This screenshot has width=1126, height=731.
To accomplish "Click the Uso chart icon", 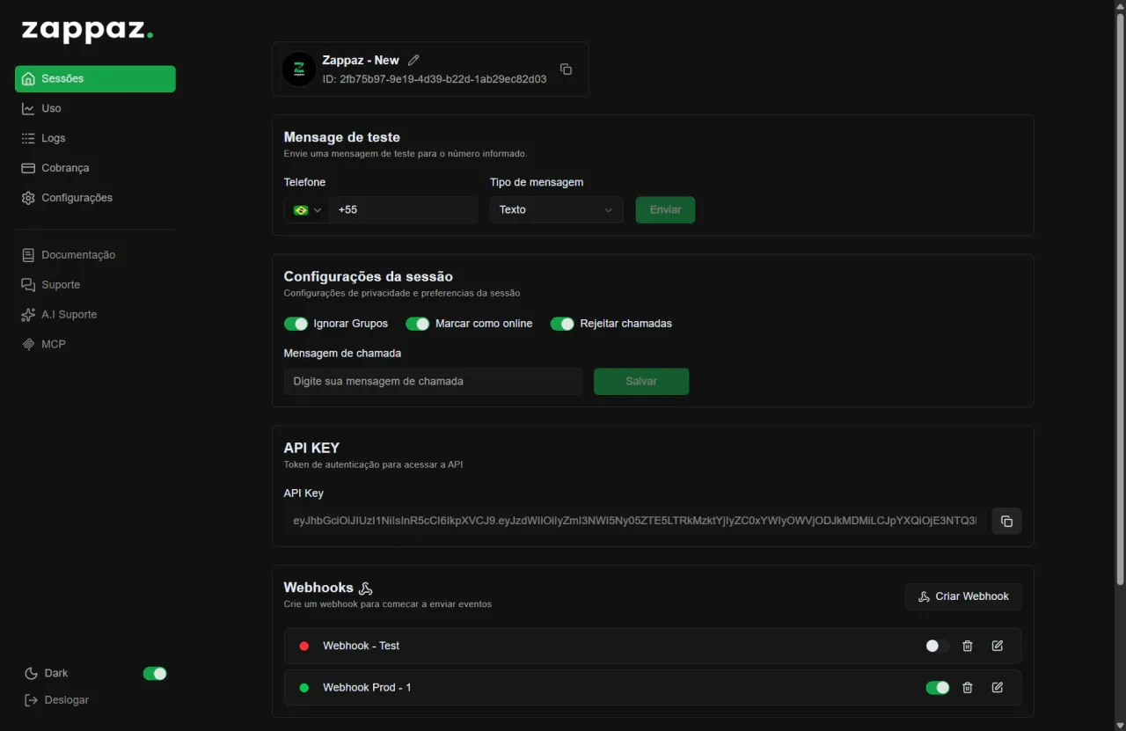I will click(x=29, y=108).
